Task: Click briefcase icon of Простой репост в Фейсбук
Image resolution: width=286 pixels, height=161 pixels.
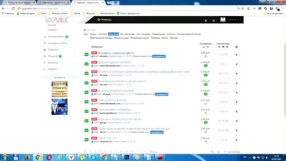Action: pyautogui.click(x=86, y=111)
